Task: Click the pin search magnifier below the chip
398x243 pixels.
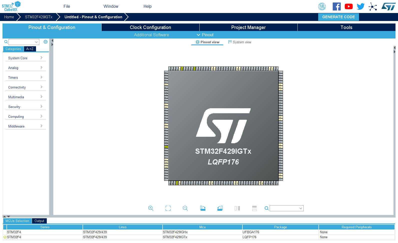Action: 267,208
